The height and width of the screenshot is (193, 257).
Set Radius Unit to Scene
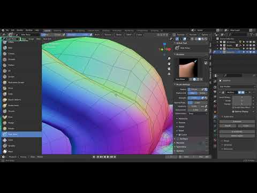202,93
